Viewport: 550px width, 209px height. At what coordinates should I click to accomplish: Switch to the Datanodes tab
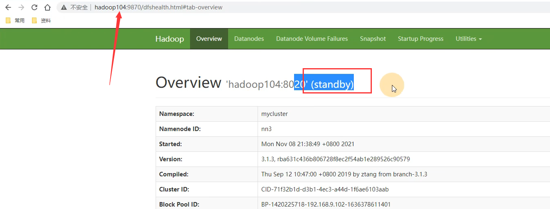click(x=249, y=39)
